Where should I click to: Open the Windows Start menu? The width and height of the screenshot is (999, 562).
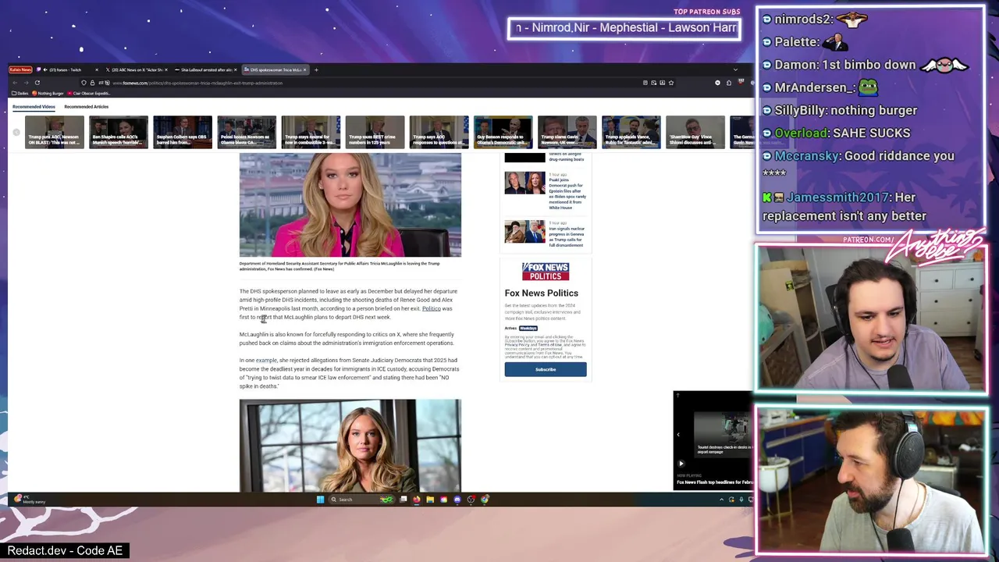coord(320,500)
